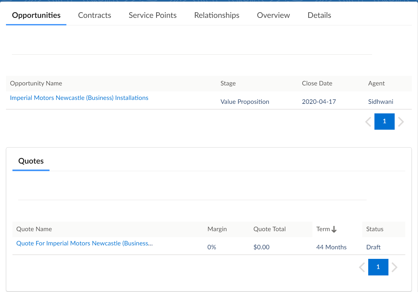
Task: Click previous page arrow in Opportunities pagination
Action: click(368, 122)
